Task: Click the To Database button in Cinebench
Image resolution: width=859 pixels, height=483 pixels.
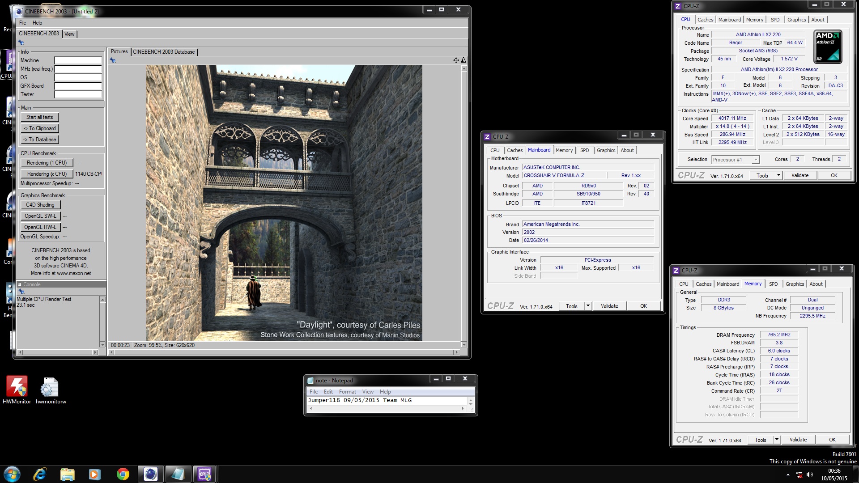Action: pyautogui.click(x=39, y=140)
